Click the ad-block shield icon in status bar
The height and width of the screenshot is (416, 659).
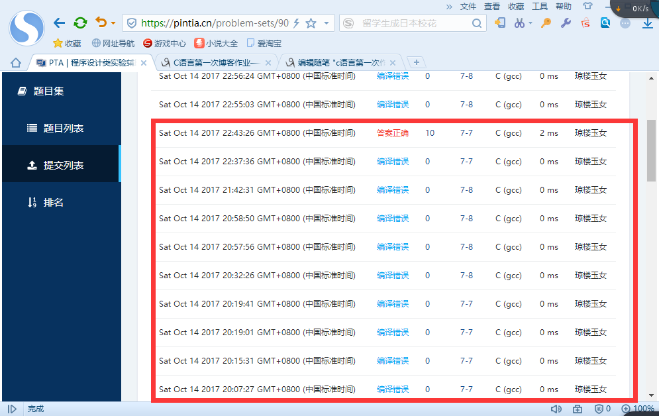[599, 409]
